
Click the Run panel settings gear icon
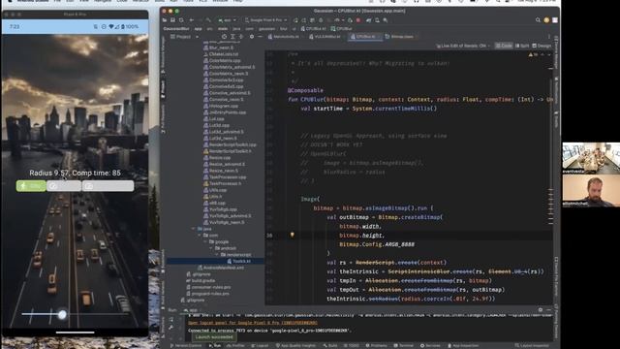pos(541,310)
